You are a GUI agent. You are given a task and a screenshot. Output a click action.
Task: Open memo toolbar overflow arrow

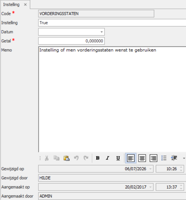184,158
